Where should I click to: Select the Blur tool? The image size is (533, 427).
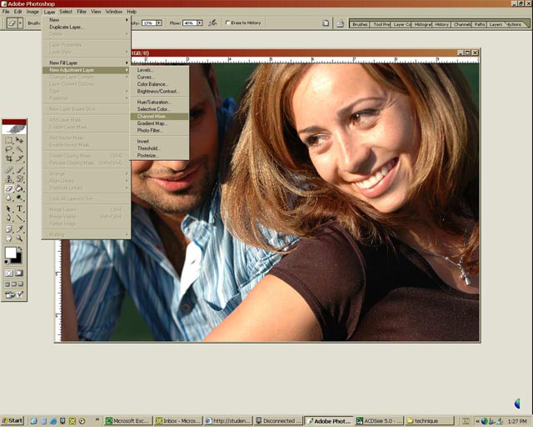(9, 198)
